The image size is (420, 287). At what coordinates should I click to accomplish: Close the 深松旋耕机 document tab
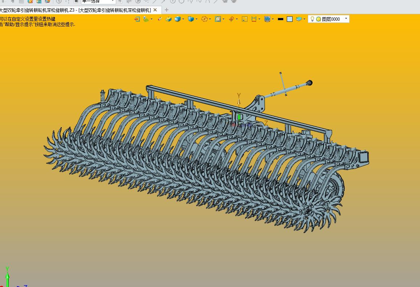[155, 10]
